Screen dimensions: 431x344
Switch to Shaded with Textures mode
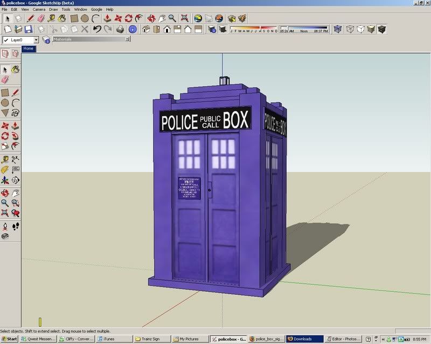[381, 29]
